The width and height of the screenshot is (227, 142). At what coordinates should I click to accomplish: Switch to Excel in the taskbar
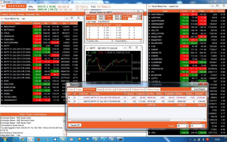[x=96, y=139]
